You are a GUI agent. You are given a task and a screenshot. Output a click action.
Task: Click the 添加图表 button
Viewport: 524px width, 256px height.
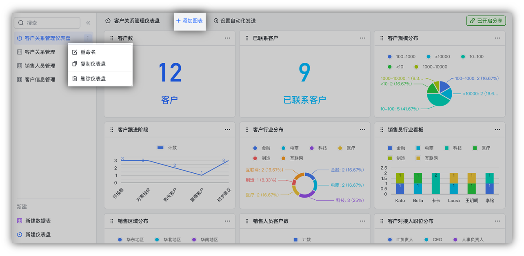[x=189, y=21]
